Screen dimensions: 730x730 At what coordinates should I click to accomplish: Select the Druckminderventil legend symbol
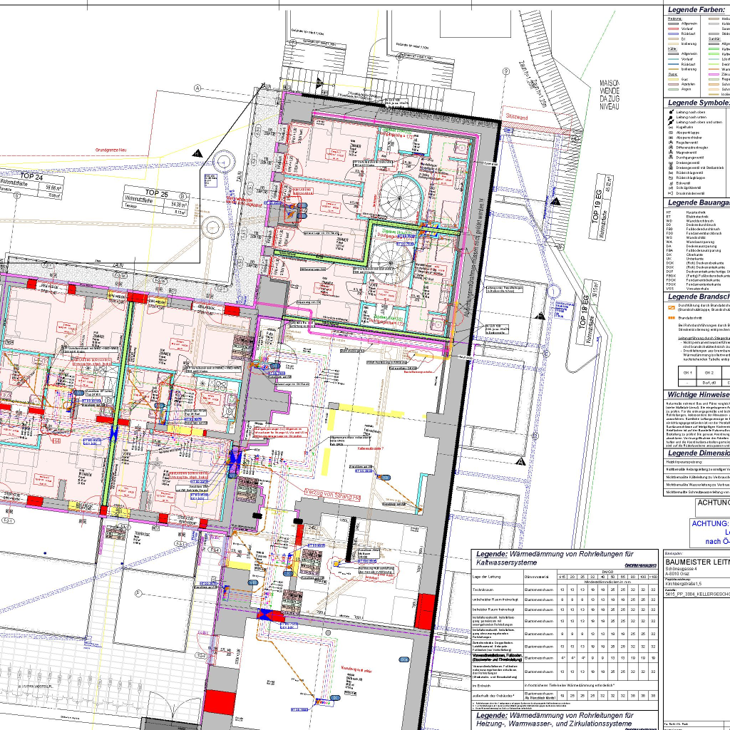670,193
